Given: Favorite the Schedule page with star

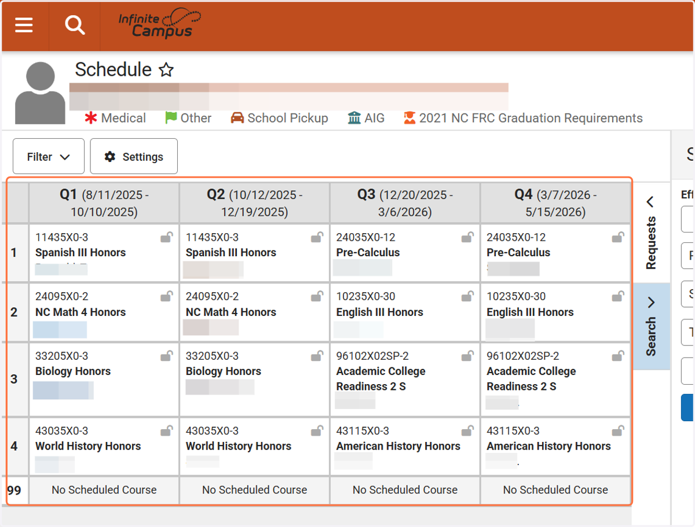Looking at the screenshot, I should click(166, 70).
